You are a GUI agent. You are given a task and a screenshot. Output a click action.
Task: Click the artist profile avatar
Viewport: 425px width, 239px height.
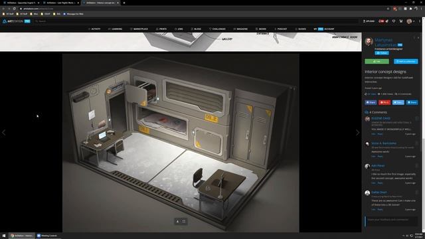pos(369,41)
